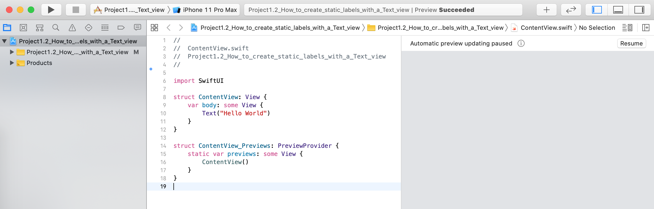The height and width of the screenshot is (209, 654).
Task: Run the project with the Play button
Action: [51, 10]
